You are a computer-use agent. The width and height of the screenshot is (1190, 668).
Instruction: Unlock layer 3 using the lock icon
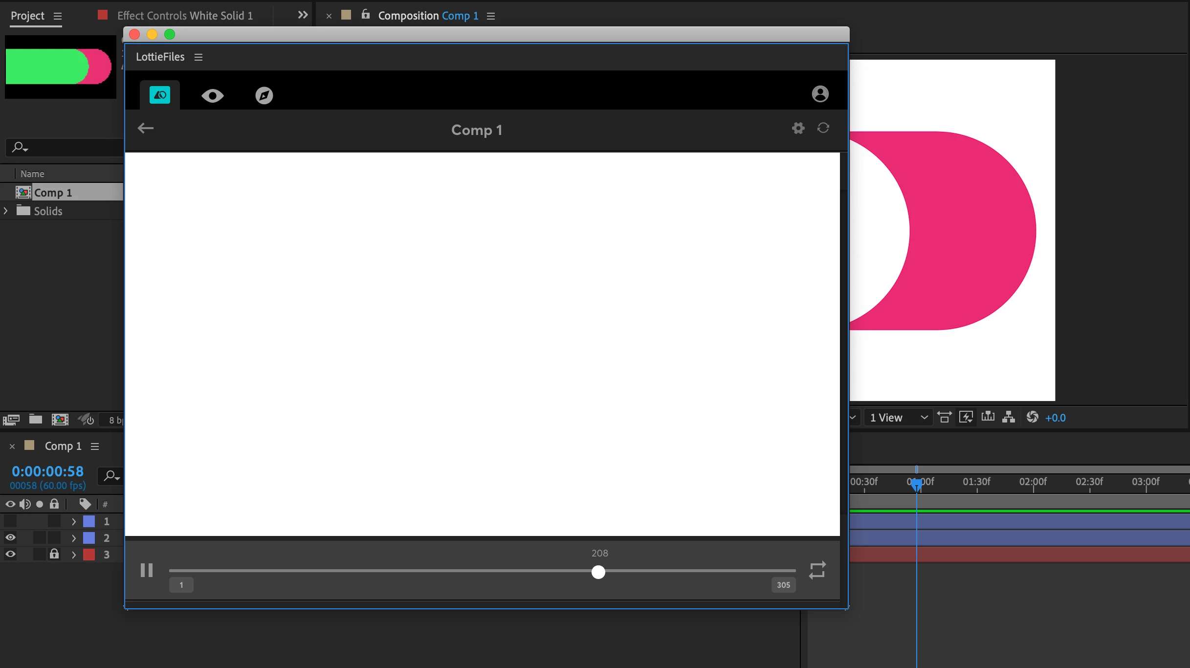(54, 554)
